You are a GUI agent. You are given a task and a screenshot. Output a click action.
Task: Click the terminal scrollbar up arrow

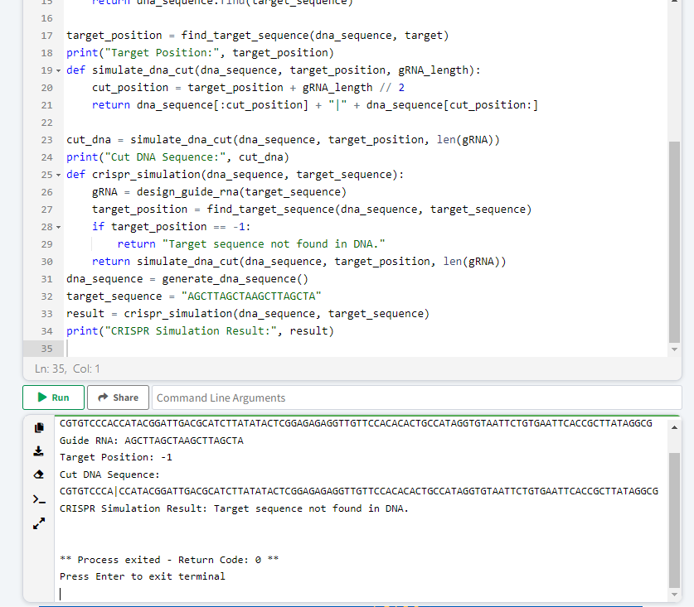[674, 427]
